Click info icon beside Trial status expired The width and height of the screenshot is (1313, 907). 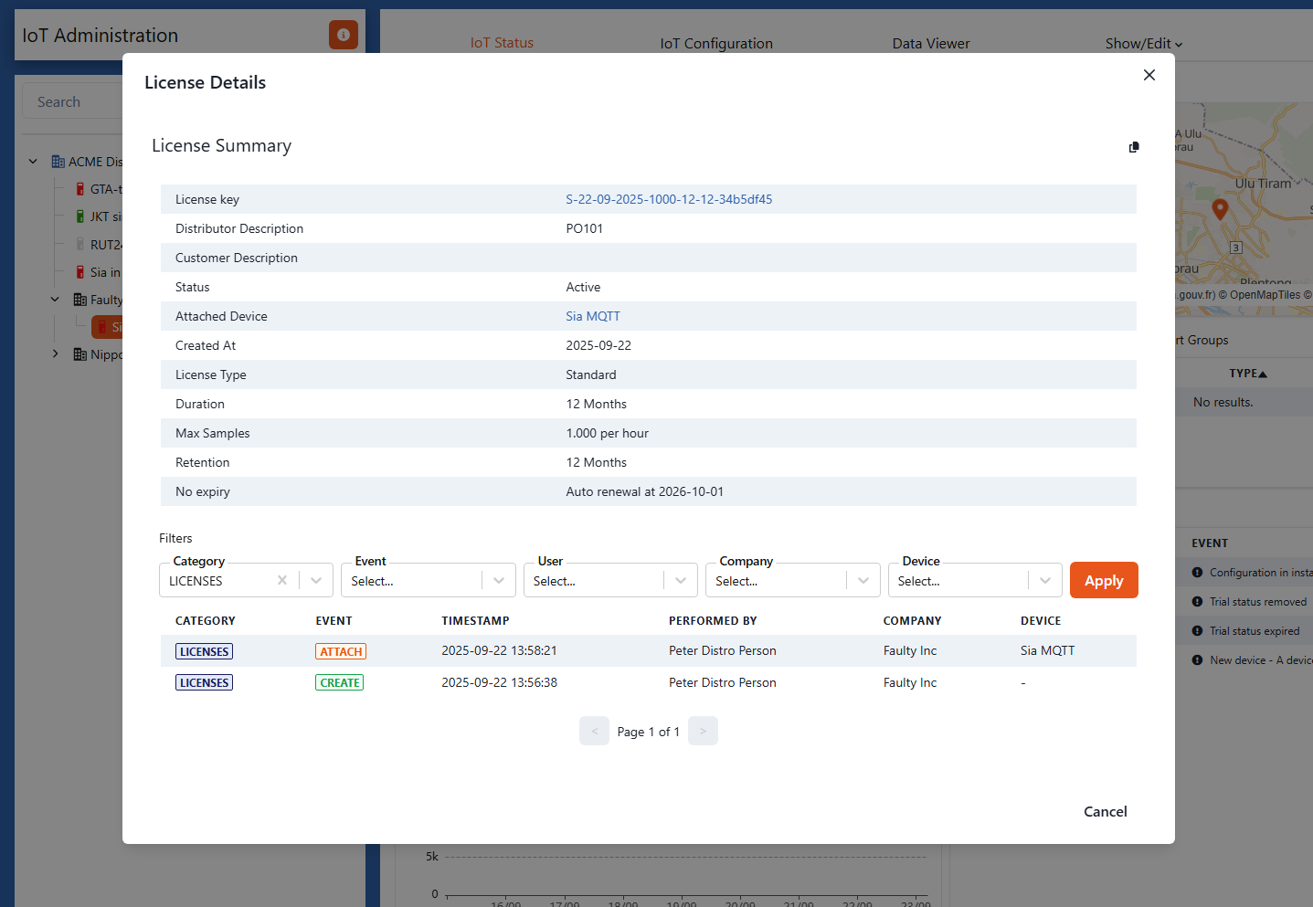[x=1197, y=631]
